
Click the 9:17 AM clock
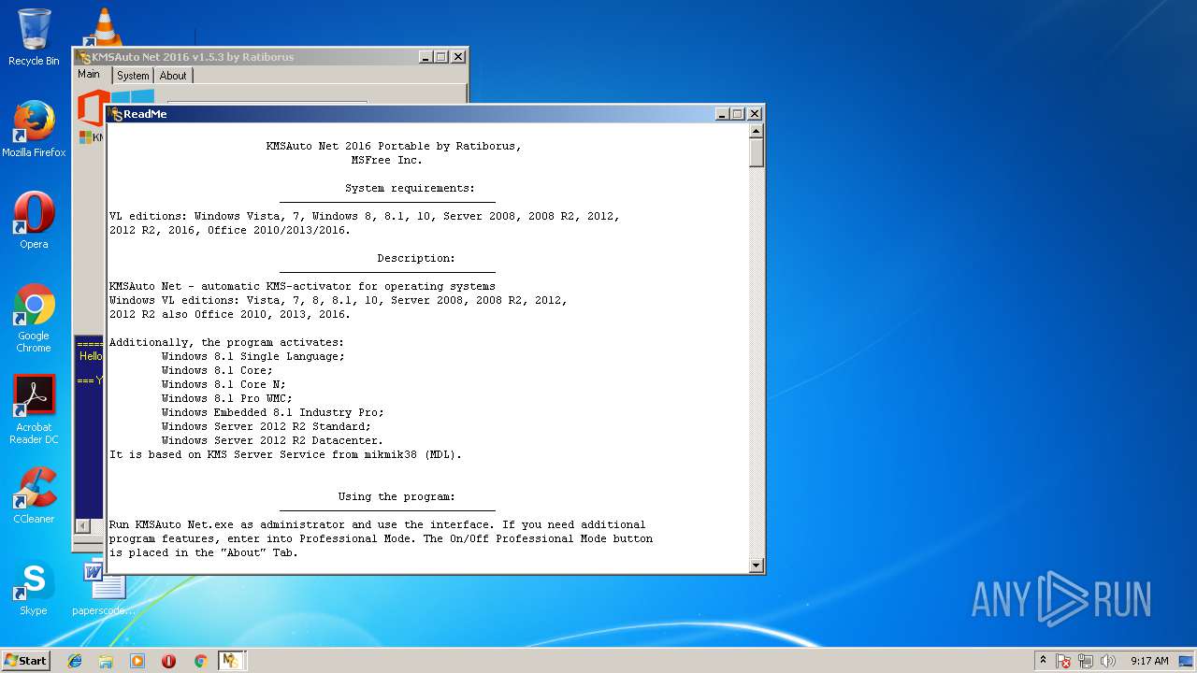(1149, 661)
